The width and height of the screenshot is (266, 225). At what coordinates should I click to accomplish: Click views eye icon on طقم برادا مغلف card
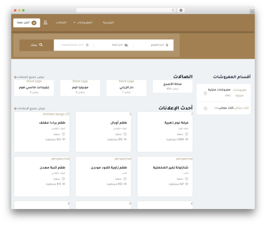pyautogui.click(x=64, y=139)
